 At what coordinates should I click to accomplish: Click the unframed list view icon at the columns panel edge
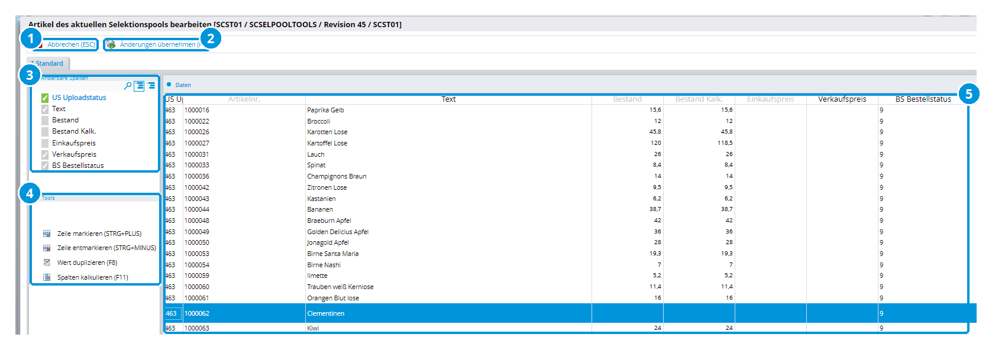point(151,86)
